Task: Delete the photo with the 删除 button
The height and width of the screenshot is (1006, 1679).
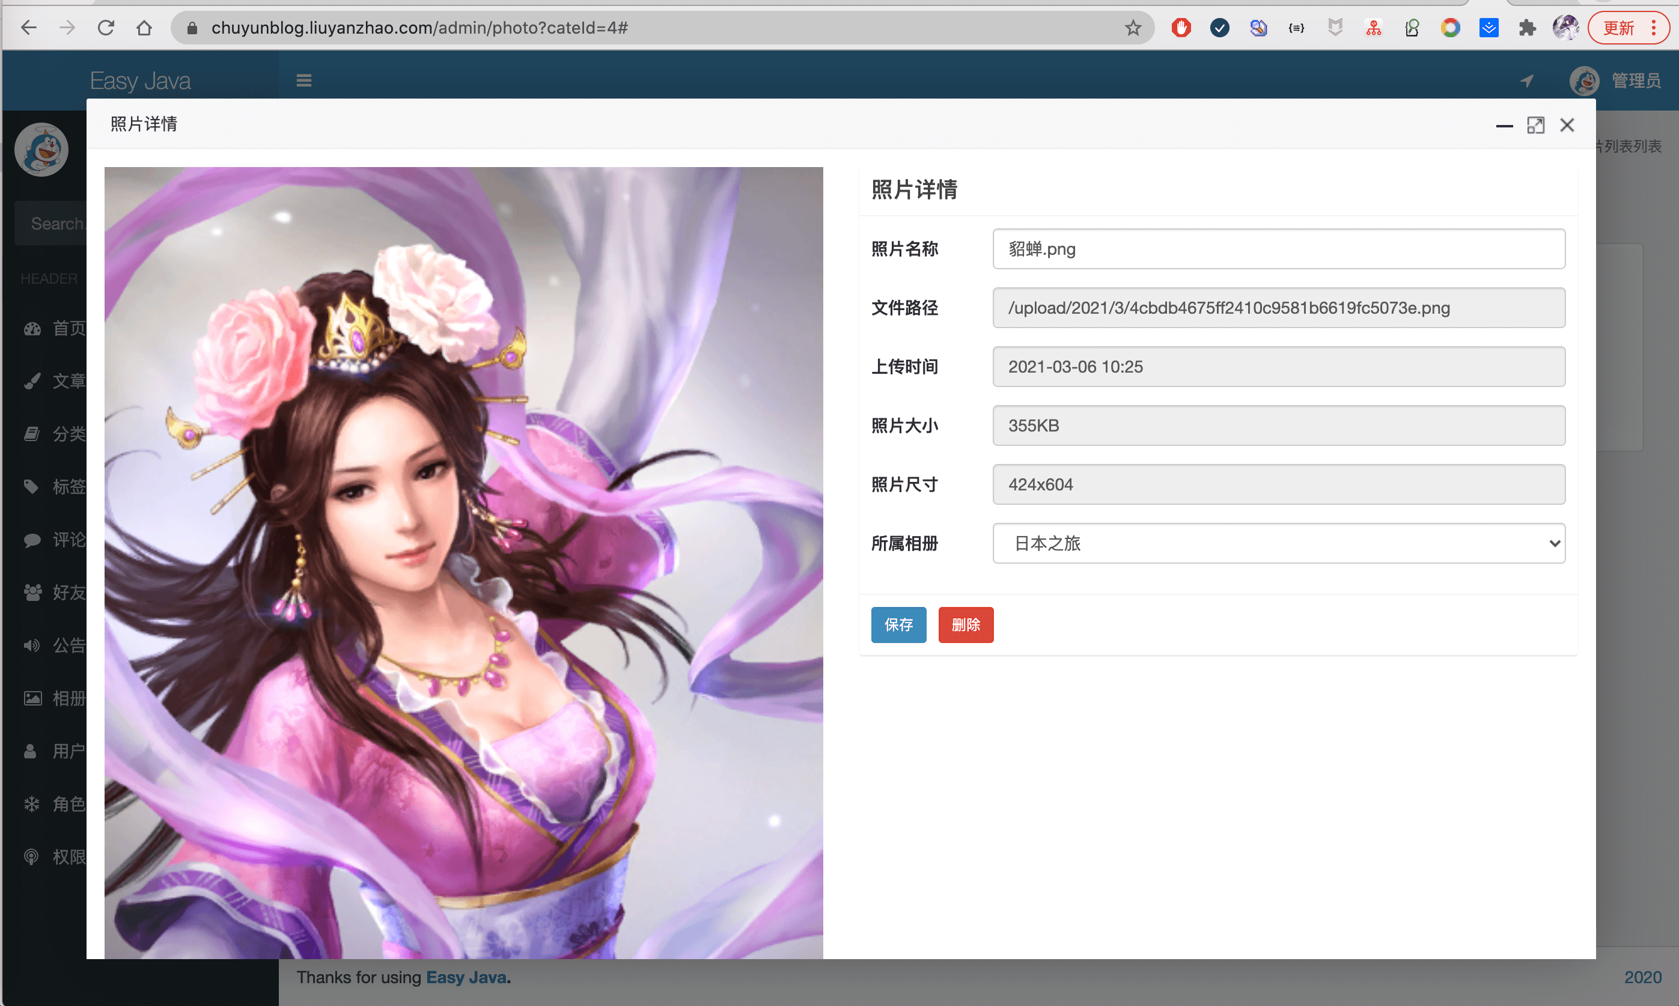Action: tap(965, 624)
